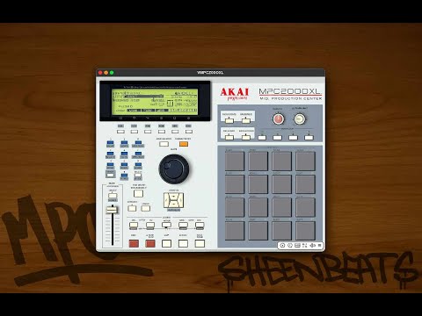Viewport: 422px width, 316px height.
Task: Click the cursor left arrow key
Action: point(166,200)
